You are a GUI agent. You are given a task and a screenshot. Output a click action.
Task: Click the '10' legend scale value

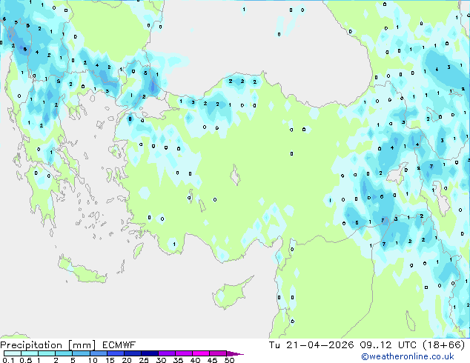click(x=93, y=360)
